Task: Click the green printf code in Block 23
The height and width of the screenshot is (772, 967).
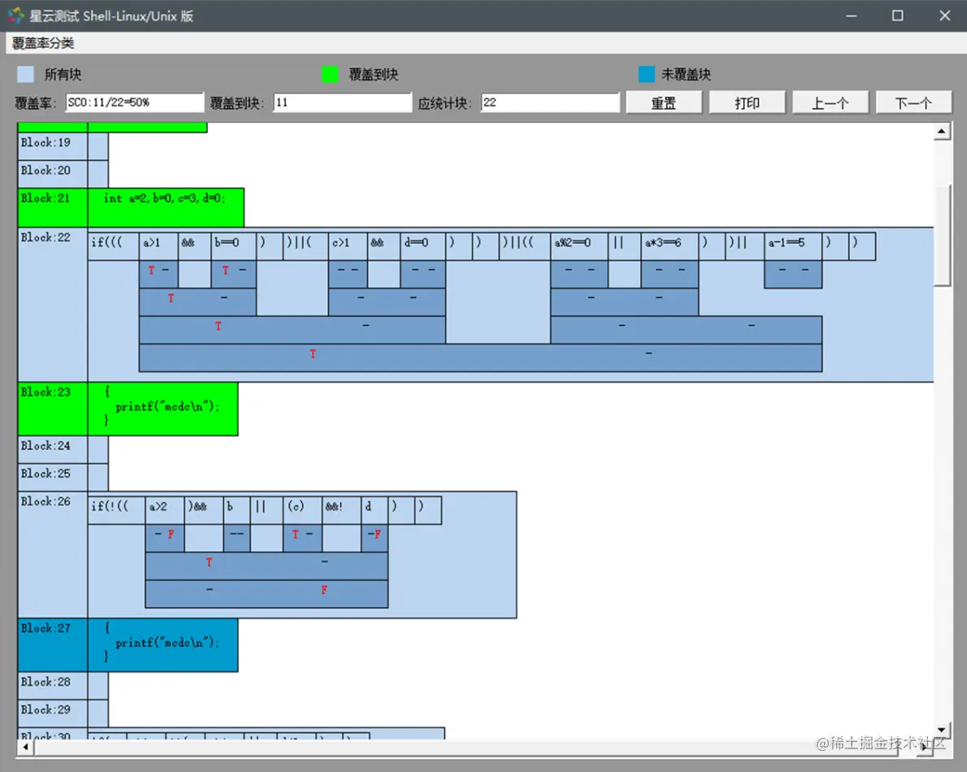Action: tap(163, 409)
